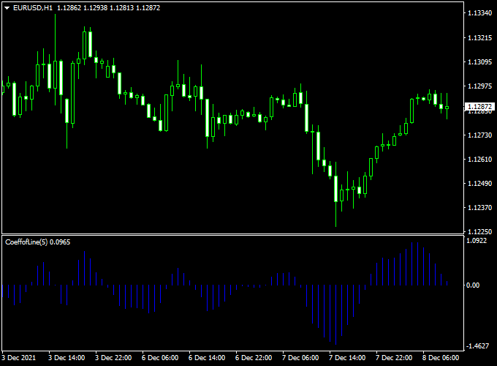The height and width of the screenshot is (366, 497).
Task: Click the 3 Dec 22:00 time label
Action: pos(113,358)
